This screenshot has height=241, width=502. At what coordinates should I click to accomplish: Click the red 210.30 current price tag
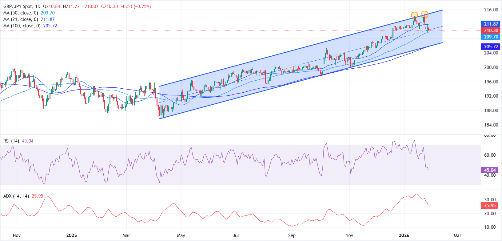coord(491,30)
